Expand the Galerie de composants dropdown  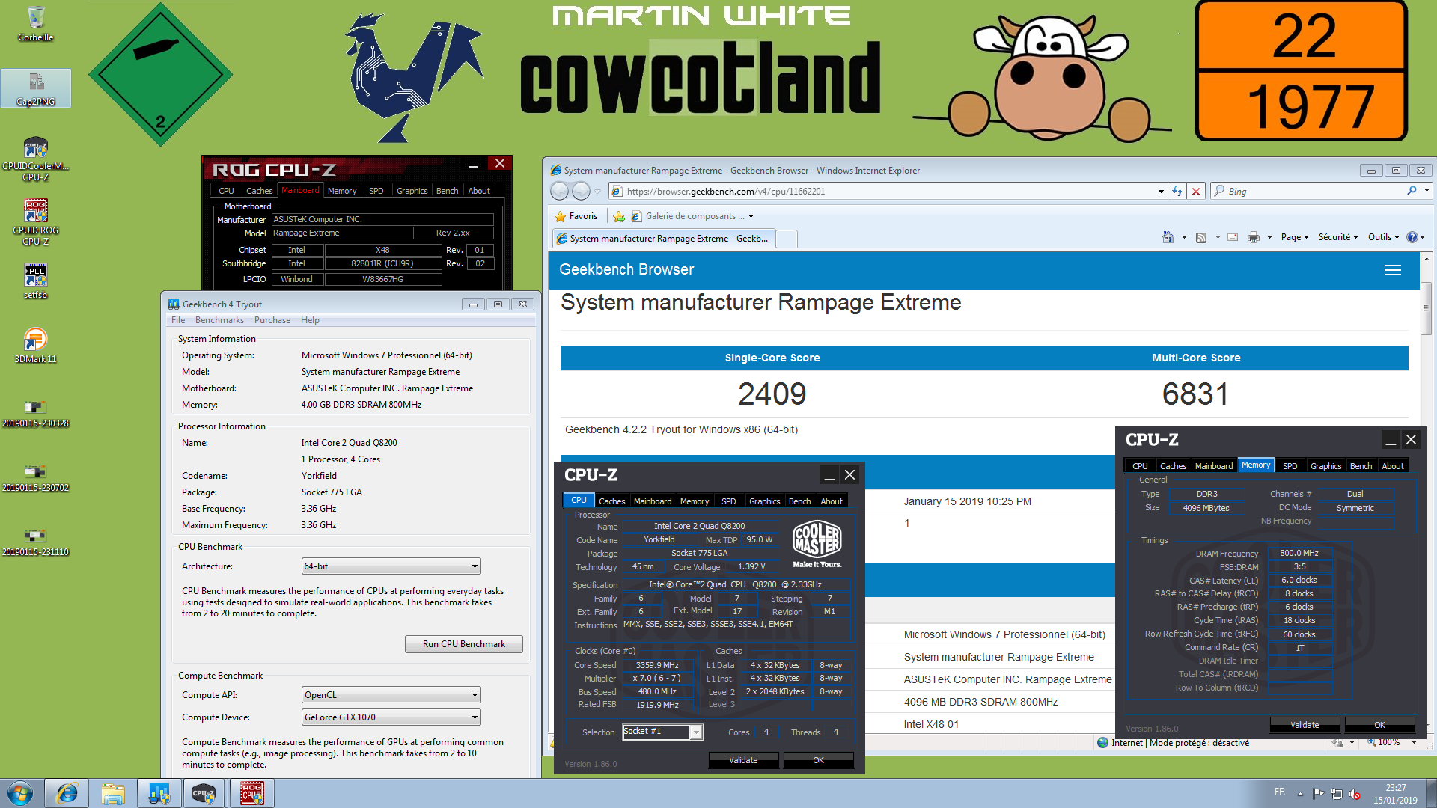point(751,216)
